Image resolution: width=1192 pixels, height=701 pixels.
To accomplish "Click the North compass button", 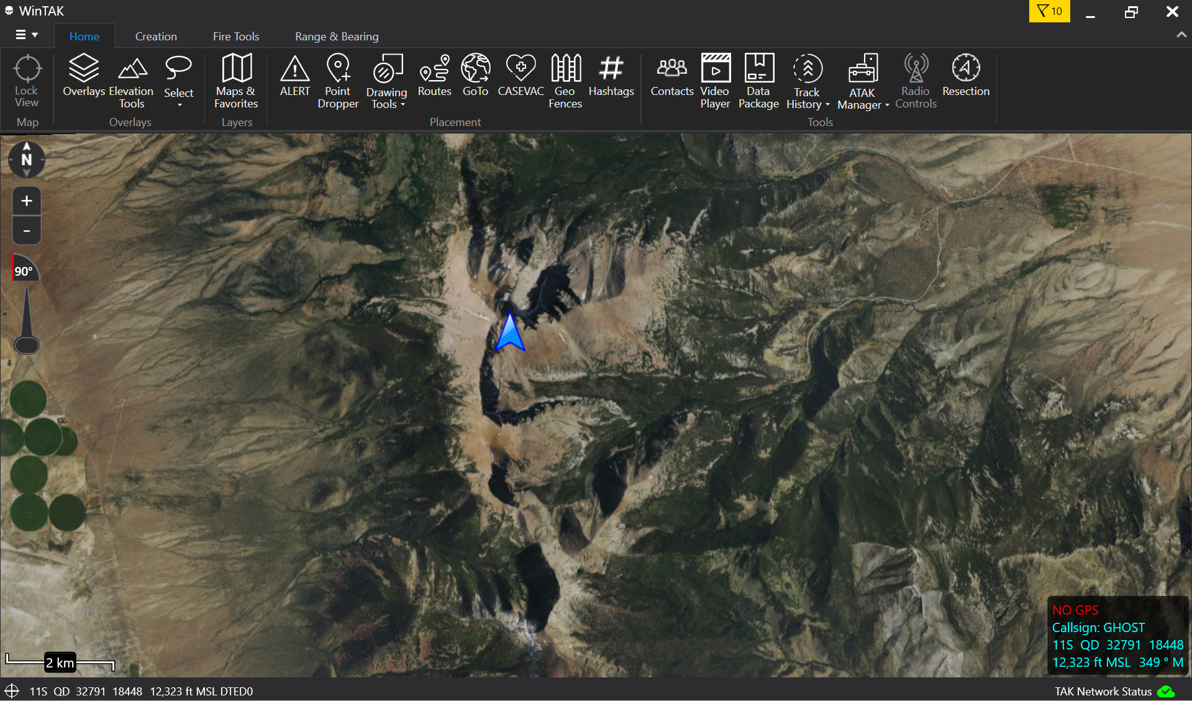I will coord(26,160).
